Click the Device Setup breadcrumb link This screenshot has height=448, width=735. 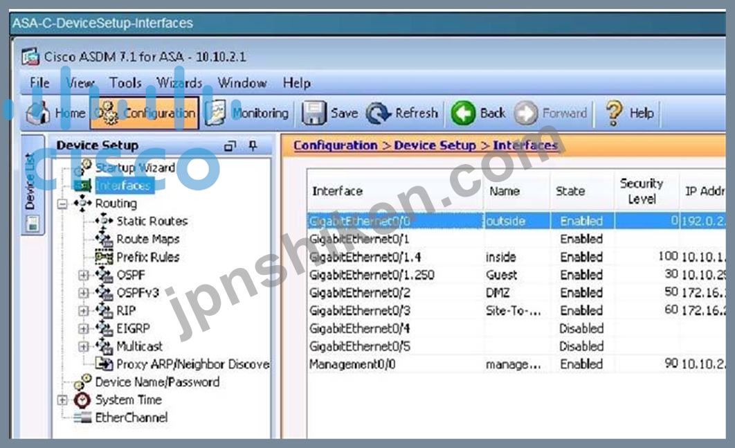click(435, 145)
